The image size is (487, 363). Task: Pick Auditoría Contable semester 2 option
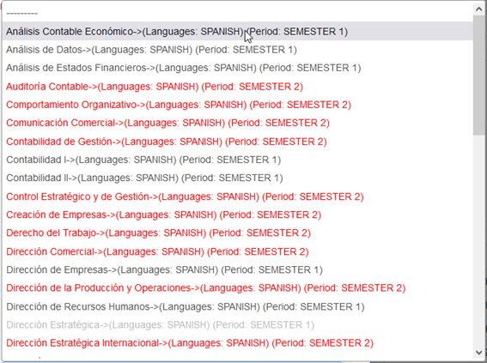pyautogui.click(x=238, y=87)
